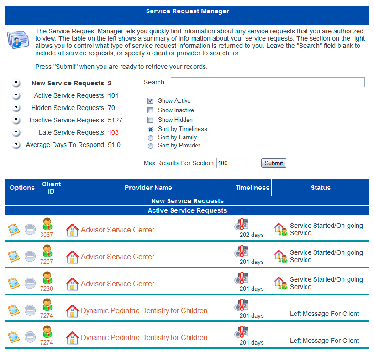This screenshot has width=374, height=352.
Task: Click in the Search text field
Action: (x=268, y=82)
